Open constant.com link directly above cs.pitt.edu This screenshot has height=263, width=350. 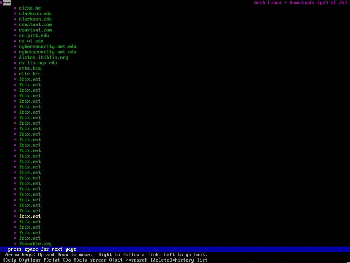[x=35, y=30]
